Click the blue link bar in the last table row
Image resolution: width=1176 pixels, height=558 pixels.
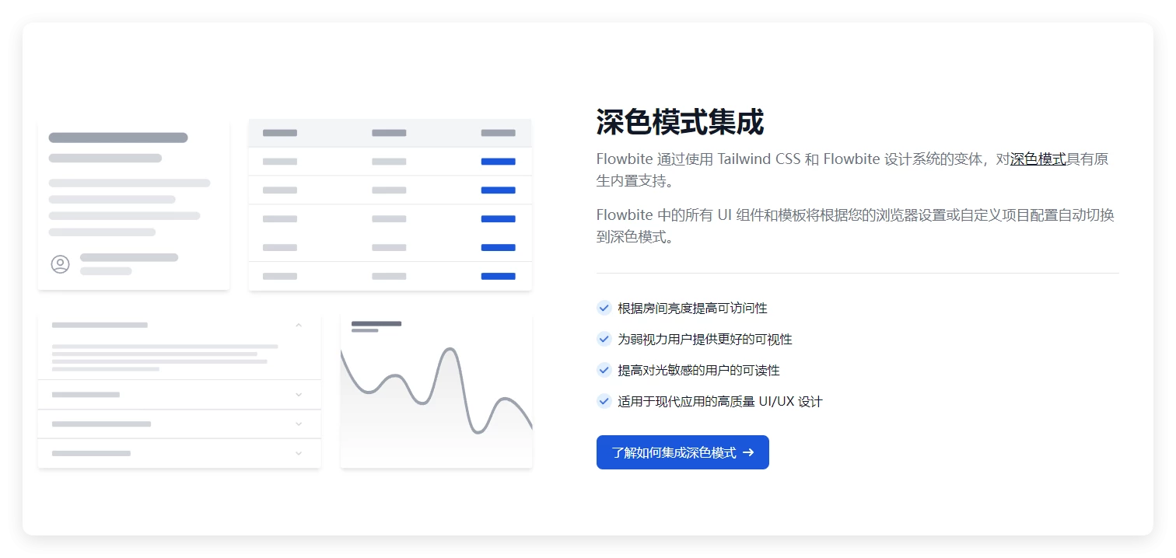click(x=498, y=276)
